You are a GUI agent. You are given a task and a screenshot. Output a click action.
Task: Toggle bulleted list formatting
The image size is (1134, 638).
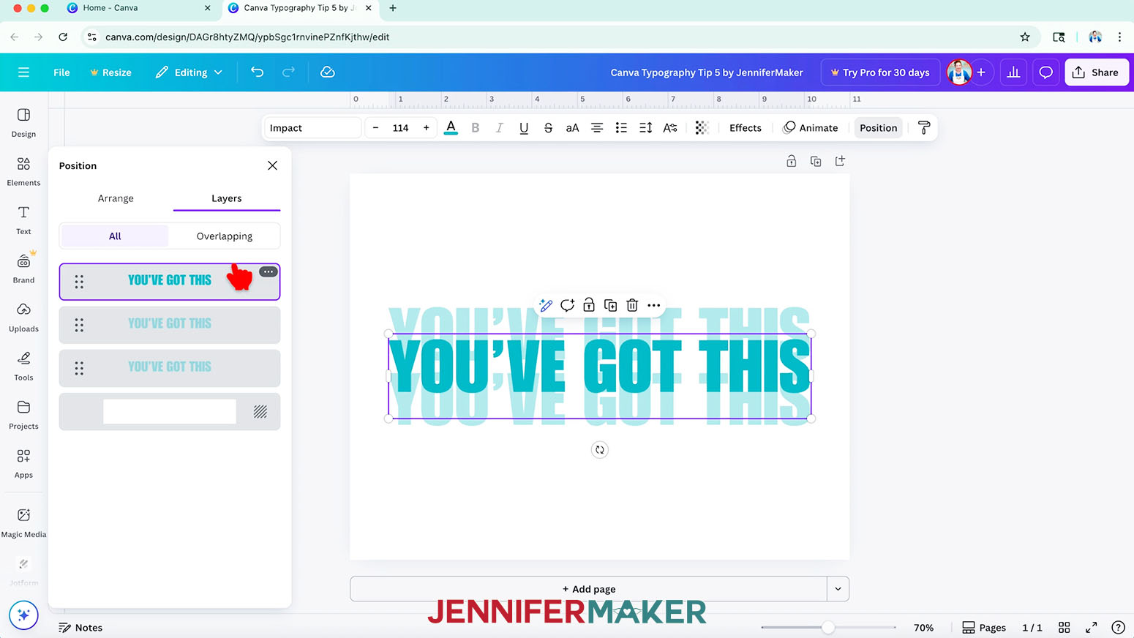[x=621, y=128]
